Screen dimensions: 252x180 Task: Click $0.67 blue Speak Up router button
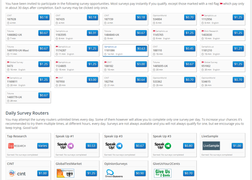[140, 146]
